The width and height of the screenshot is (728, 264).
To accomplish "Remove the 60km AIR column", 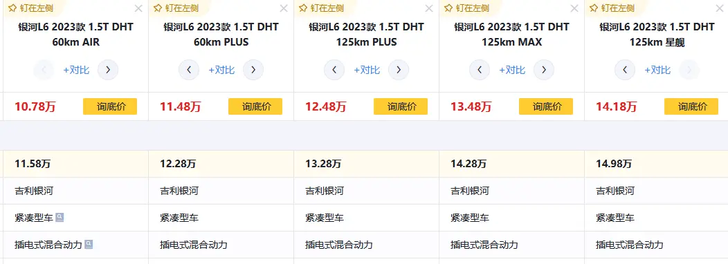I will point(138,8).
